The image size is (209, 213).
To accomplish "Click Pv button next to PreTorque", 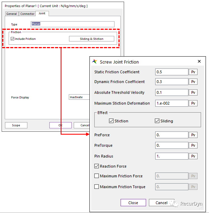I will point(193,146).
